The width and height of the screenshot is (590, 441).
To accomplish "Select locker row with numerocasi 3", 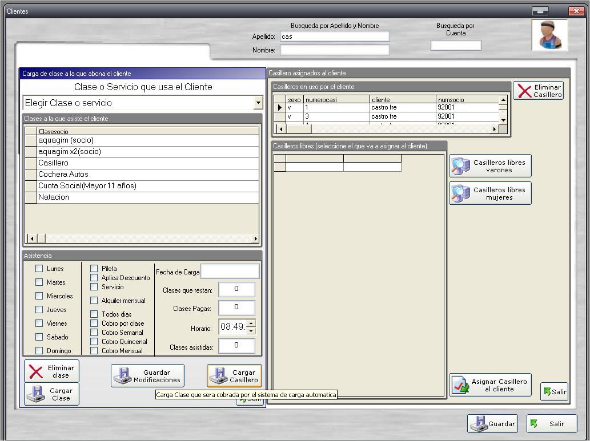I will coord(387,116).
